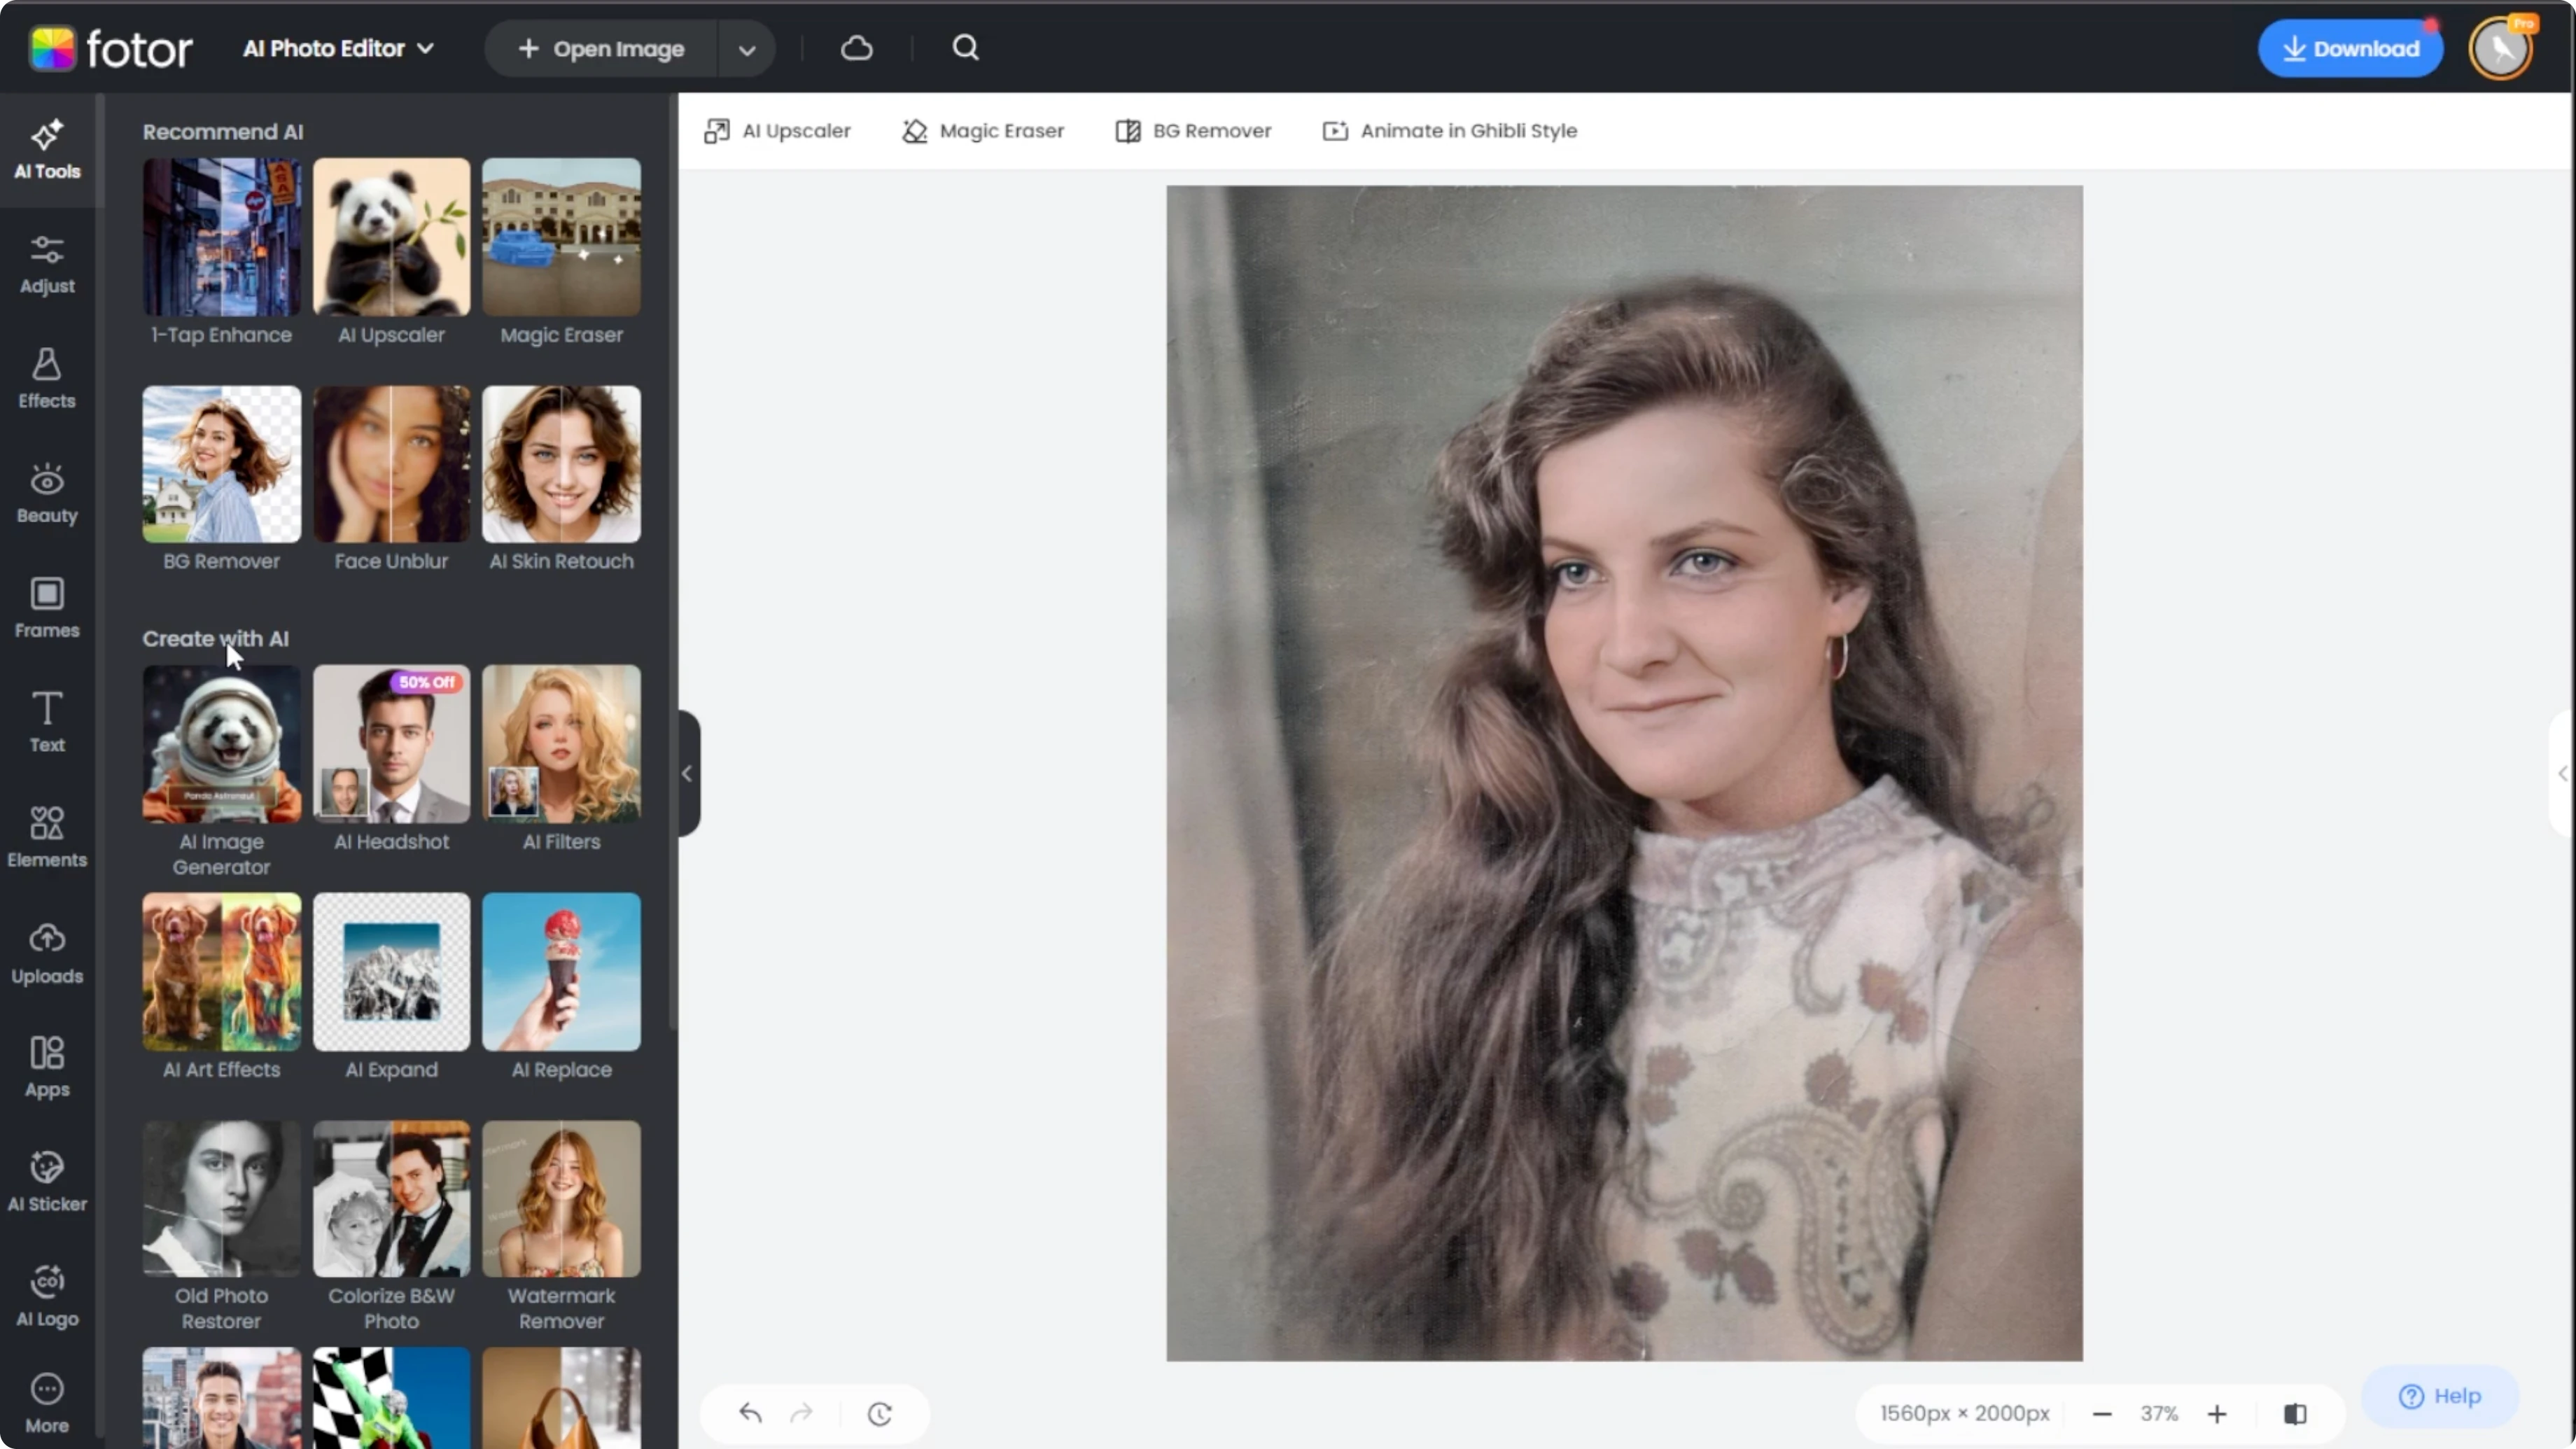Viewport: 2576px width, 1449px height.
Task: Toggle the before/after compare icon
Action: [2295, 1413]
